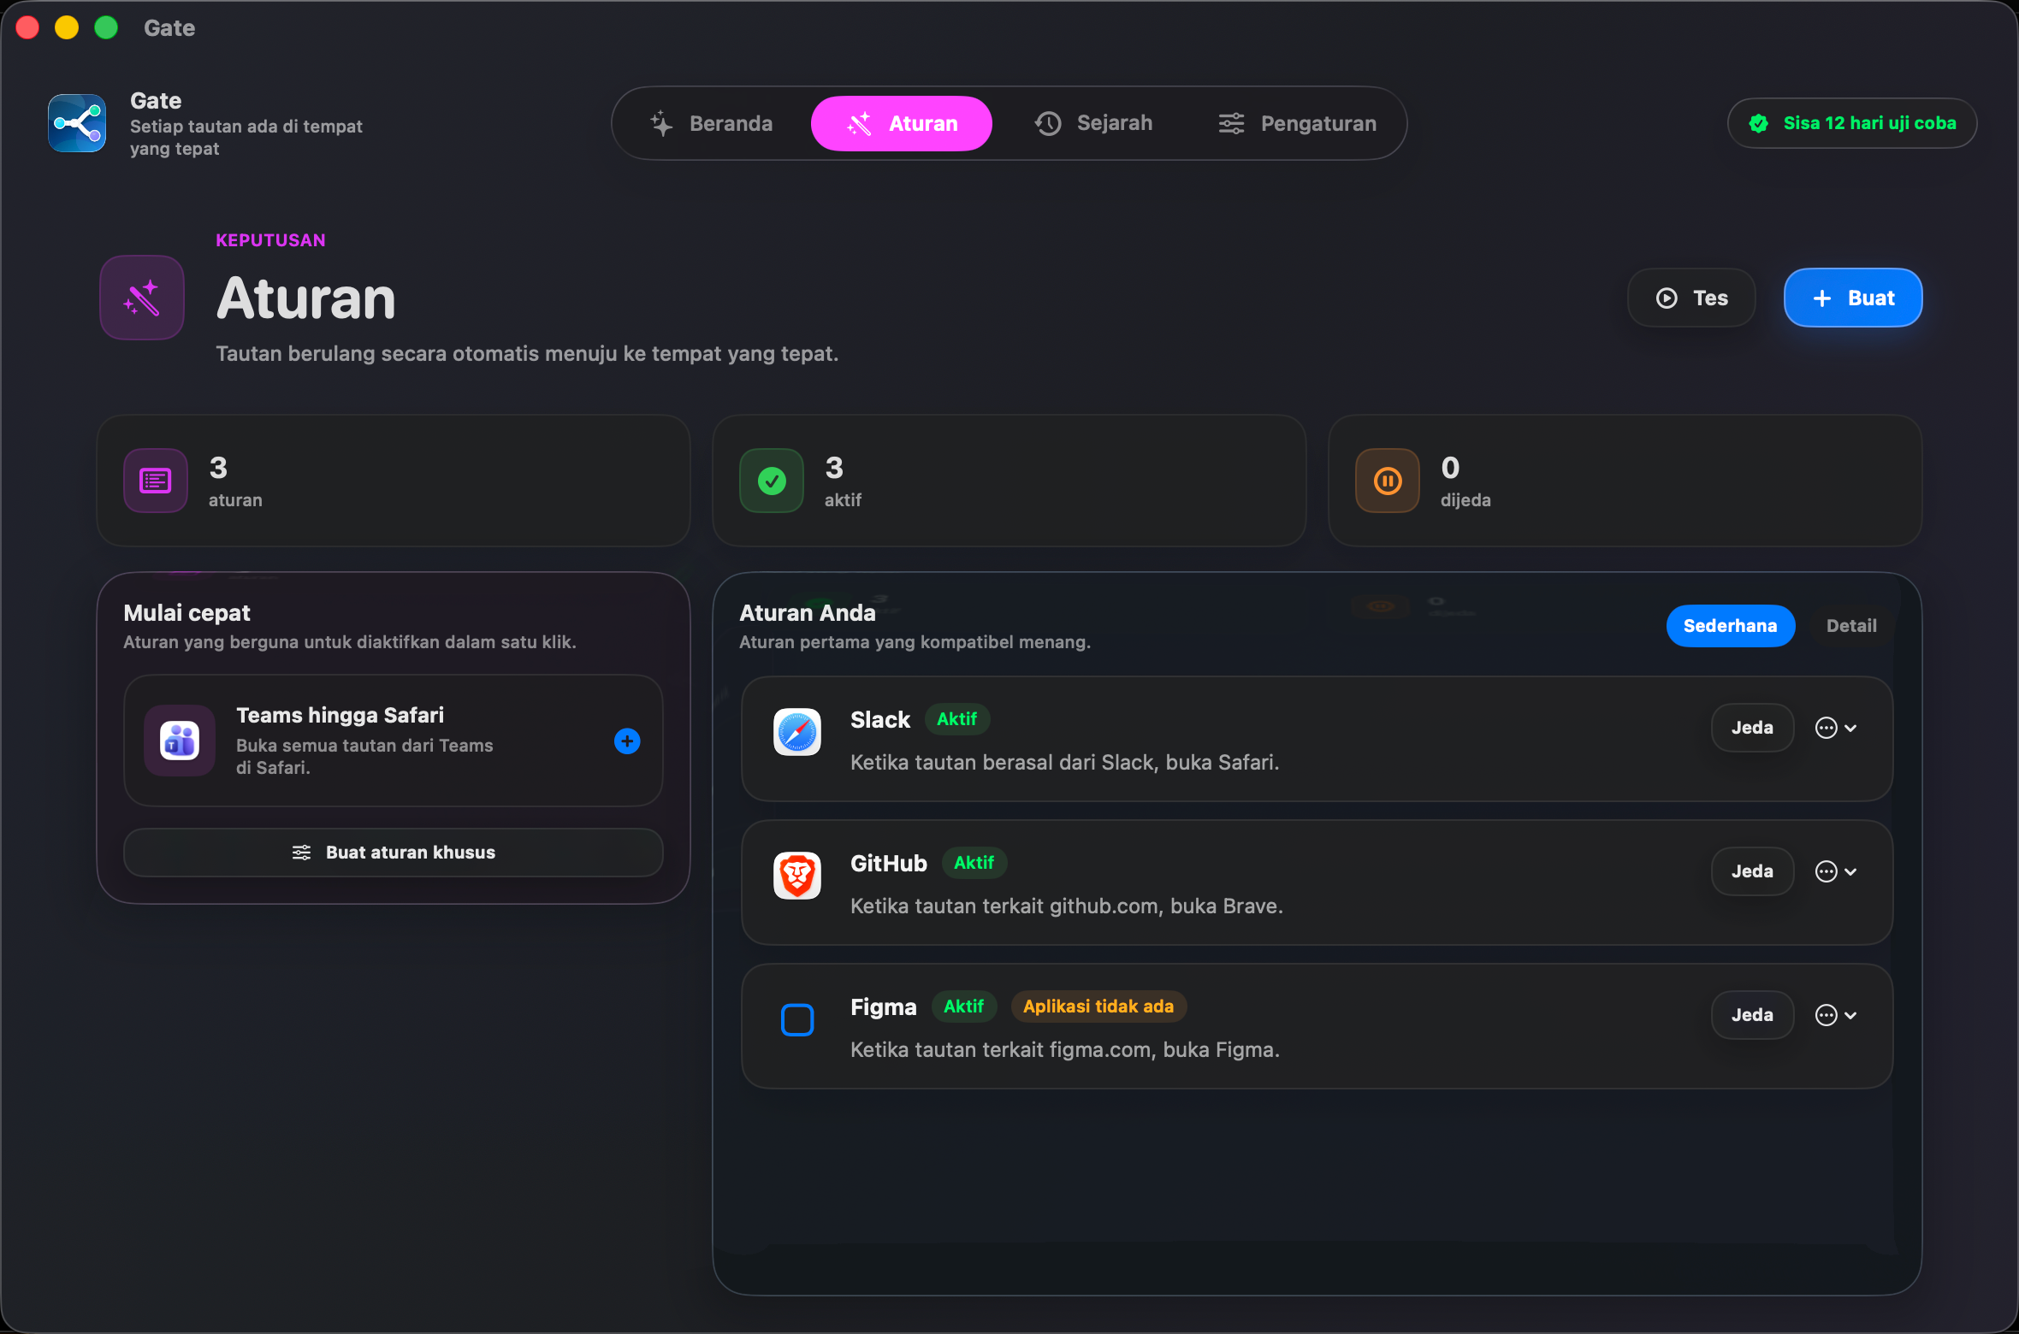Open the Sejarah tab

click(1093, 123)
